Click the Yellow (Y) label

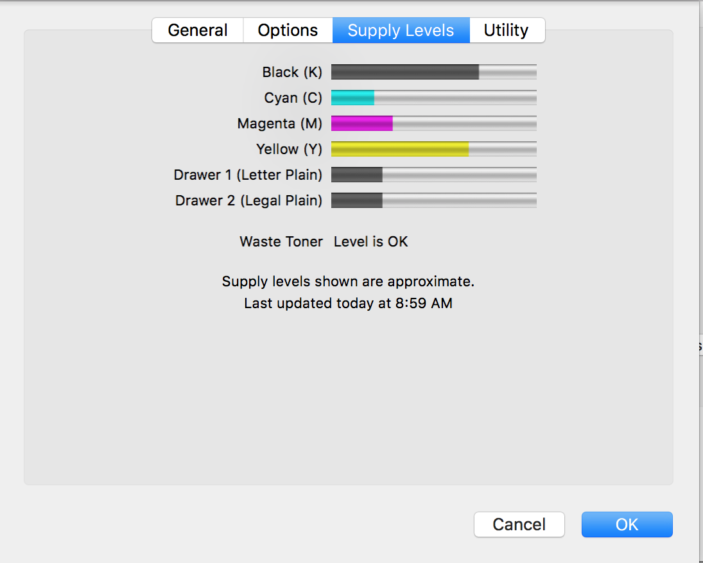[289, 149]
